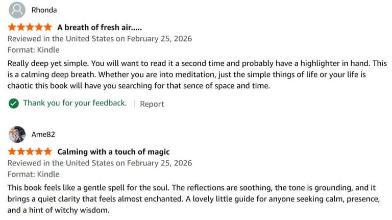Click the review date under Rhonda's title
392x220 pixels.
point(100,39)
